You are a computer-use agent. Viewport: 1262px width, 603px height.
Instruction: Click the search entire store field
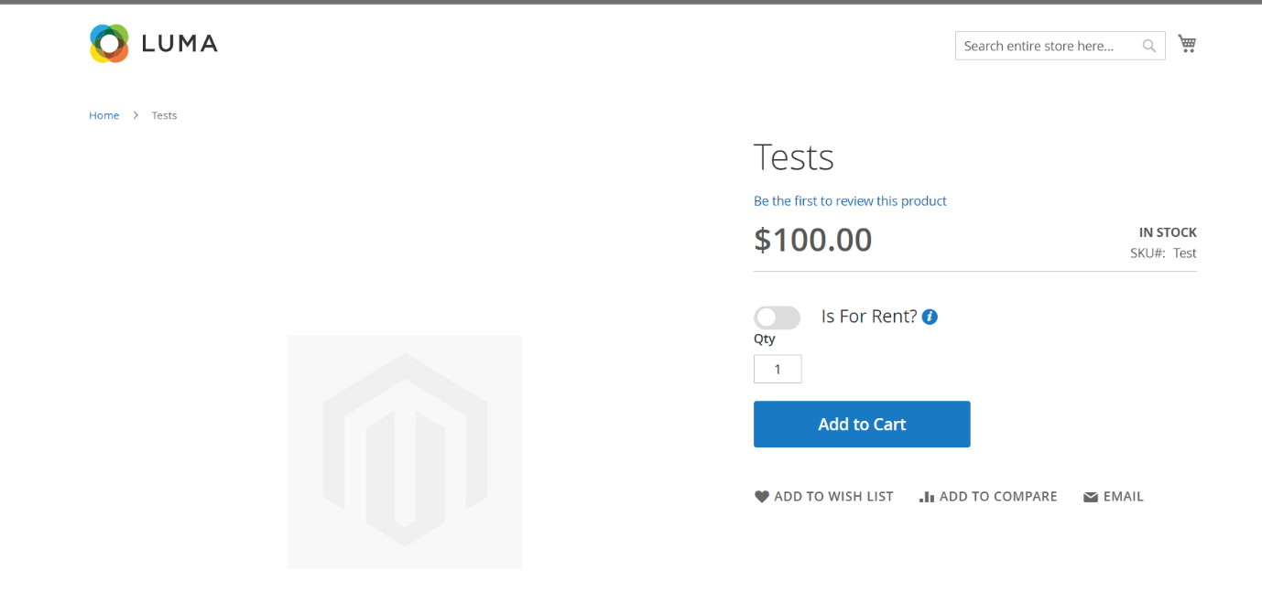pos(1044,46)
